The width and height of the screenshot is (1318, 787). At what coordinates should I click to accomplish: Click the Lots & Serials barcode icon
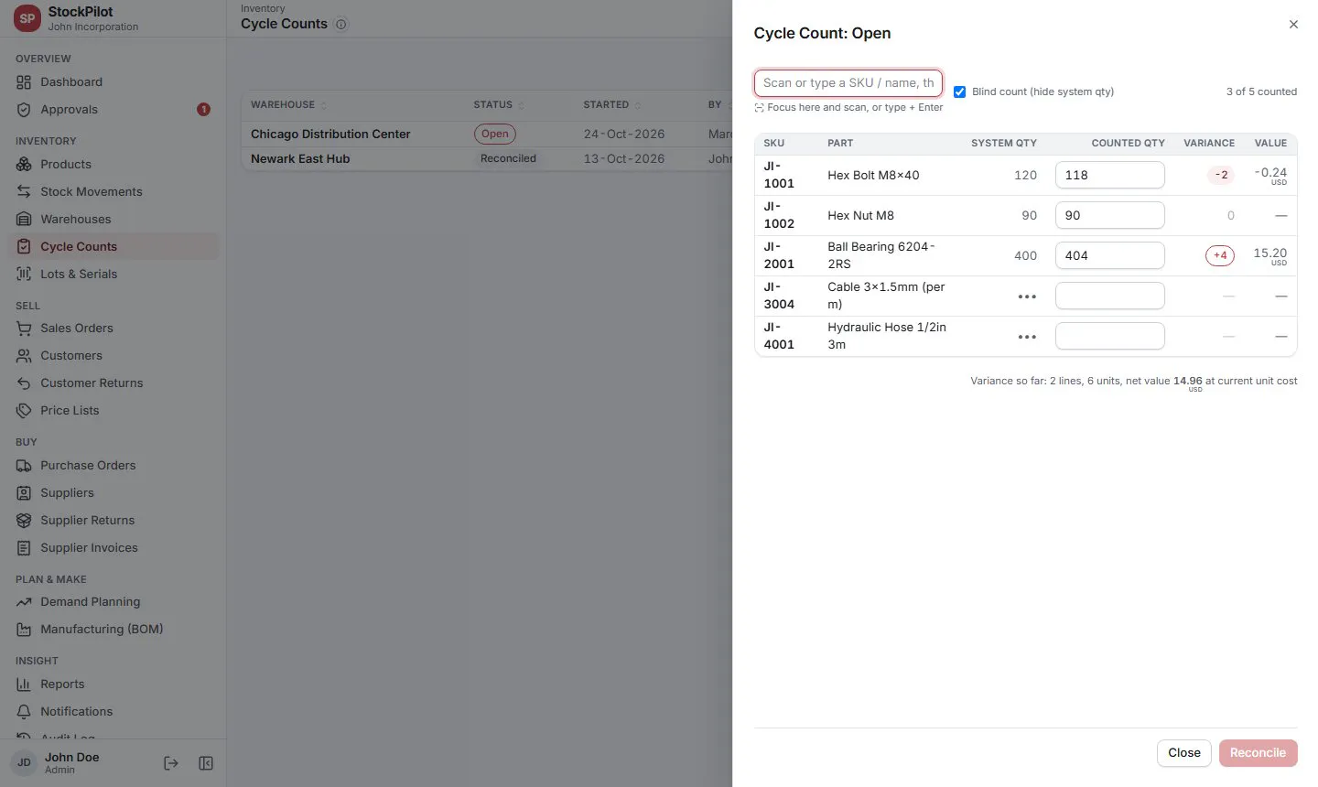pyautogui.click(x=24, y=274)
